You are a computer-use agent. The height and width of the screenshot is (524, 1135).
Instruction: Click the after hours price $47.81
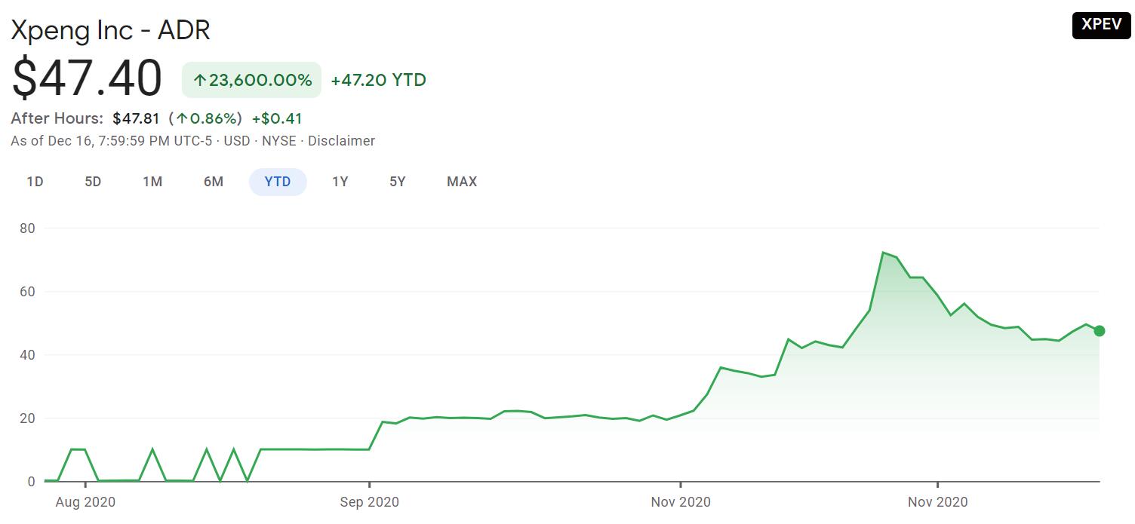pos(136,118)
